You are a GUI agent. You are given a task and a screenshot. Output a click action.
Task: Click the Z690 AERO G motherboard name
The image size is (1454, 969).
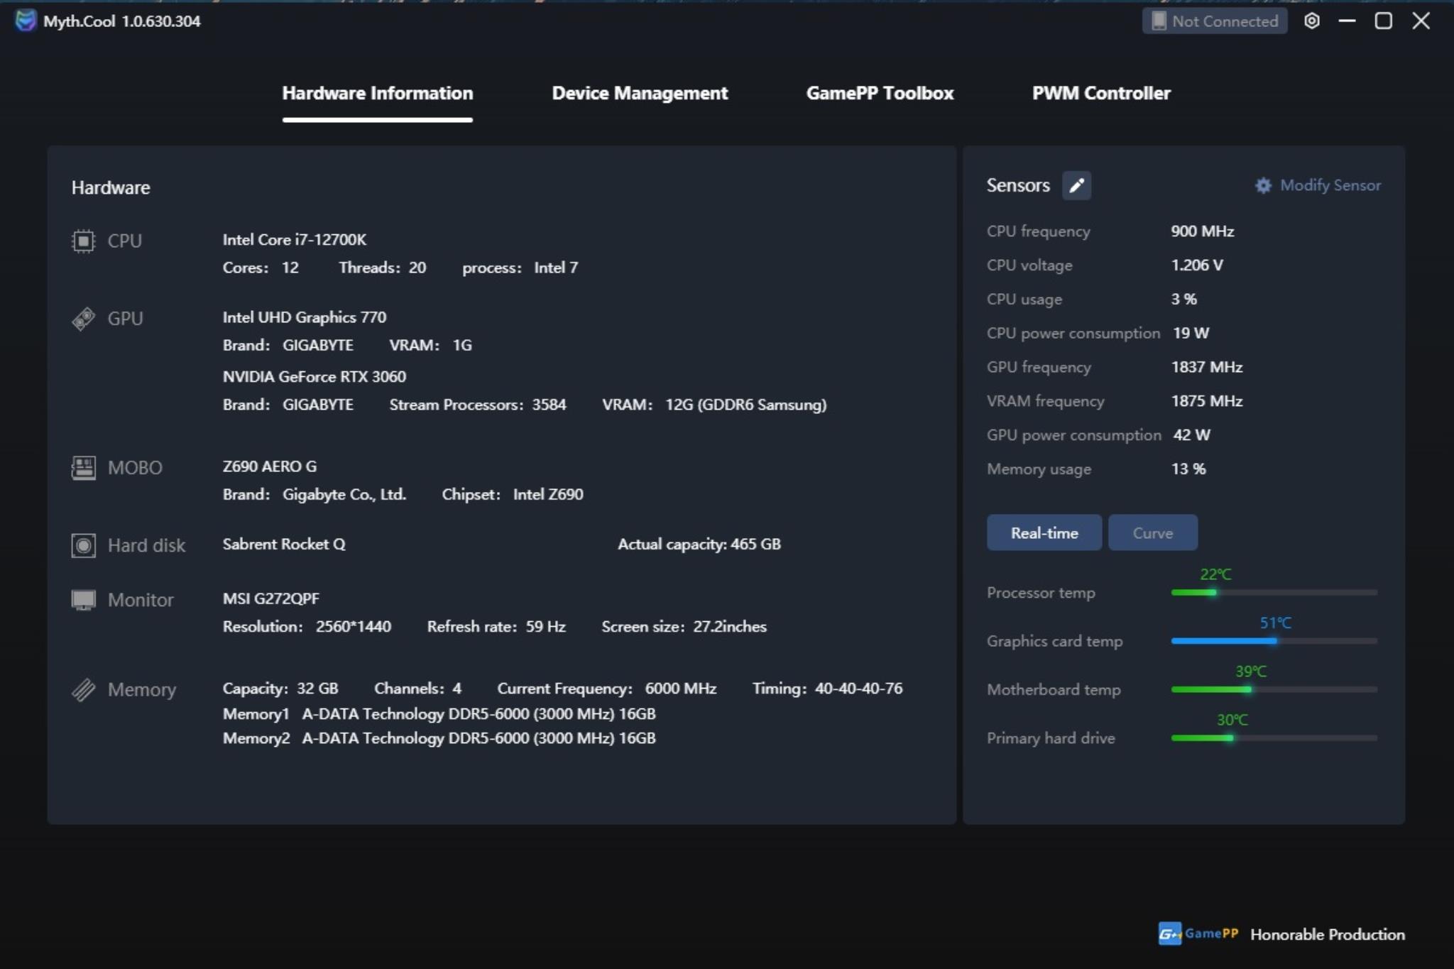270,466
